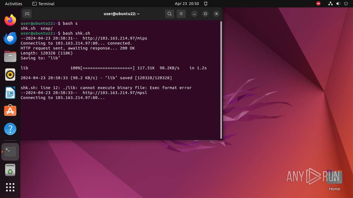Click the terminal vertical scrollbar
The width and height of the screenshot is (353, 198).
pyautogui.click(x=221, y=80)
